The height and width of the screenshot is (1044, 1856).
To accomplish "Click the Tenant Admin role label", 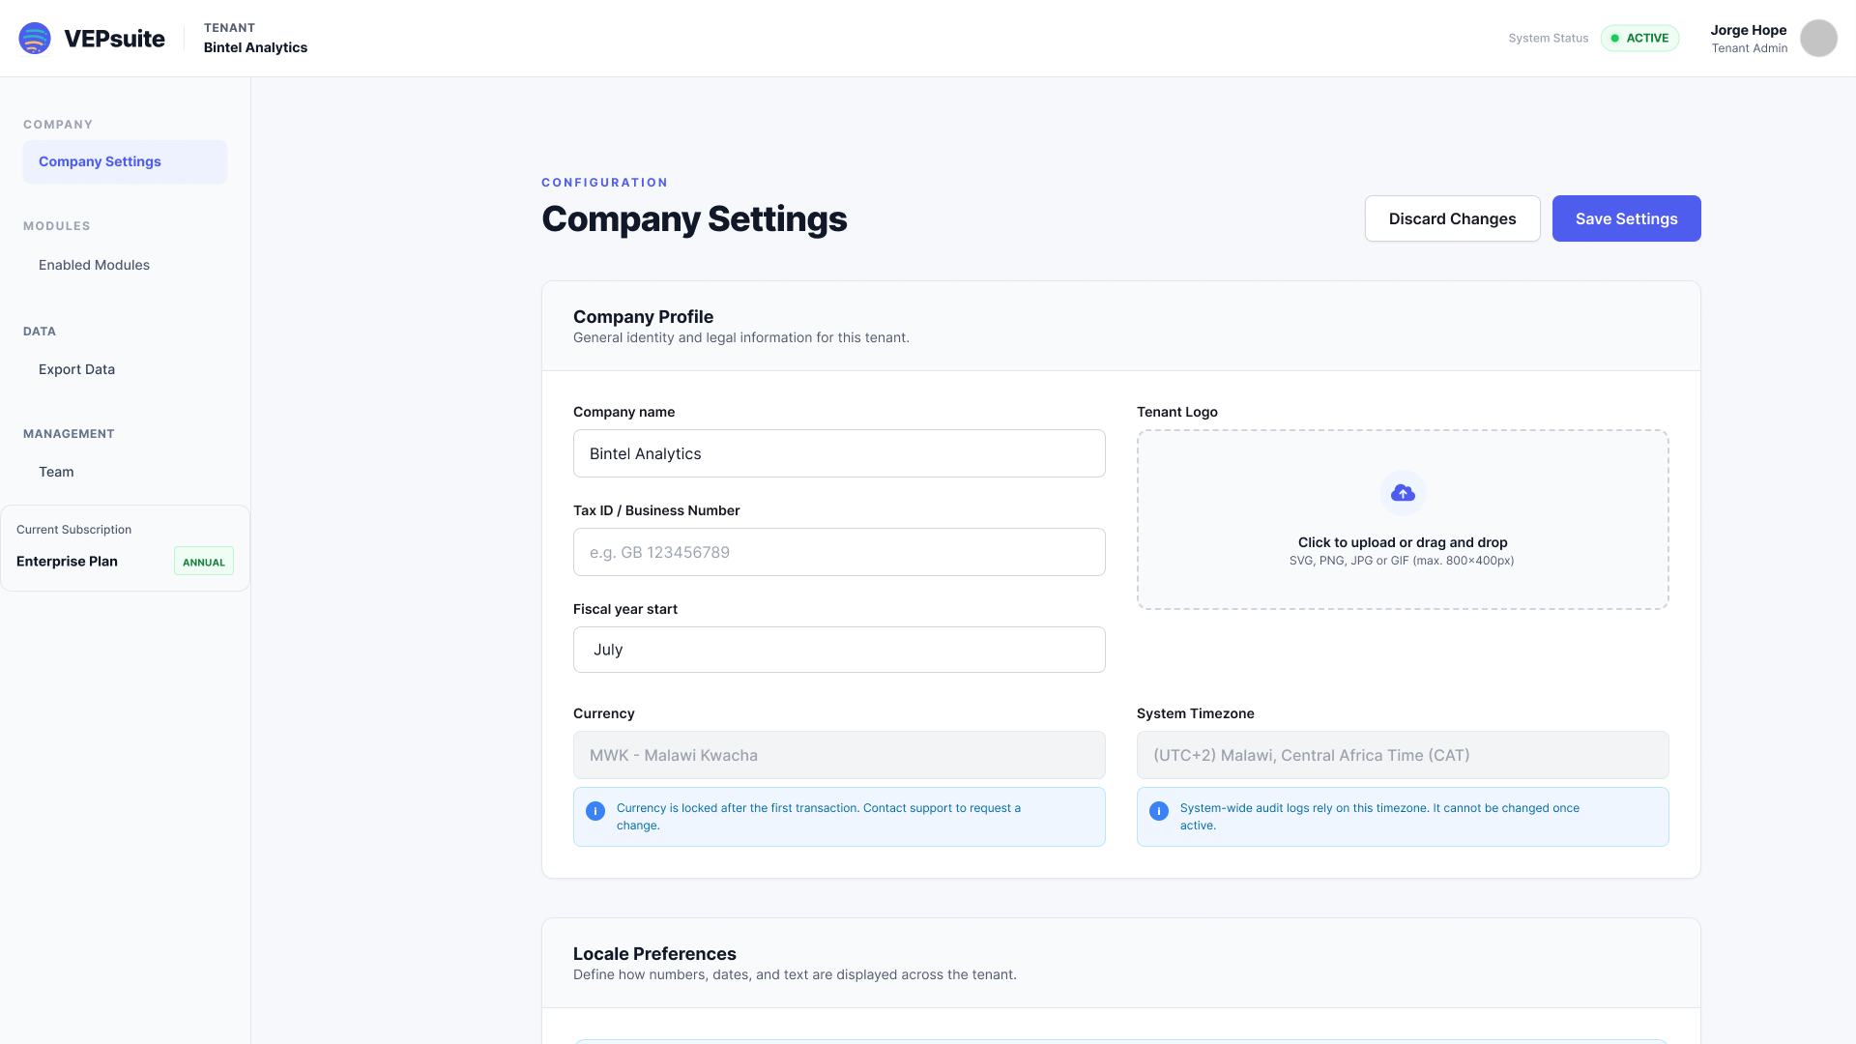I will click(x=1749, y=48).
